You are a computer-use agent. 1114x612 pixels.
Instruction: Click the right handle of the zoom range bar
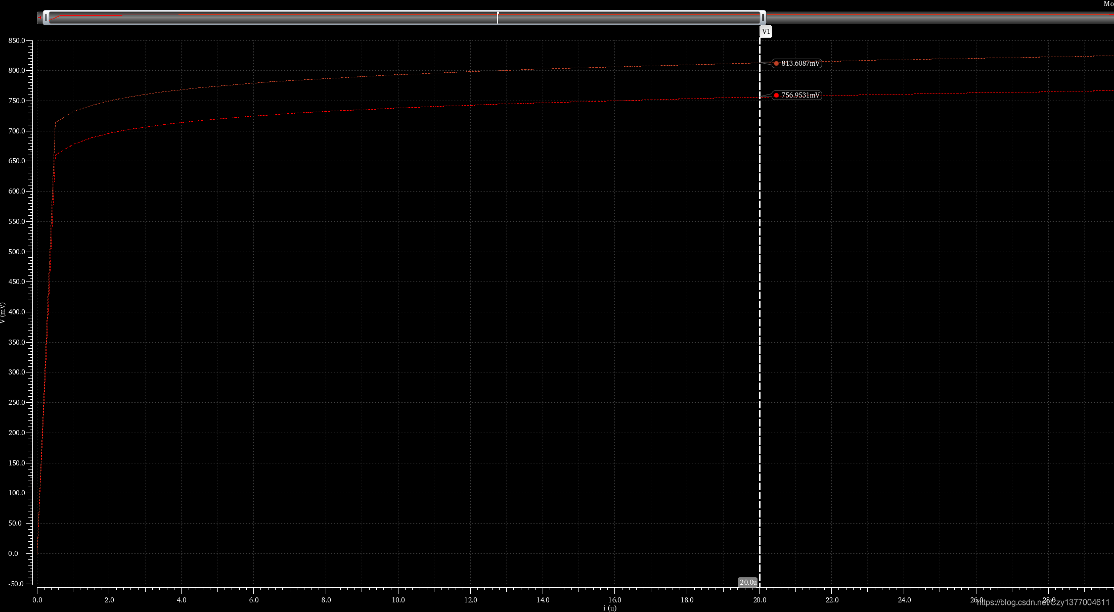pos(763,18)
